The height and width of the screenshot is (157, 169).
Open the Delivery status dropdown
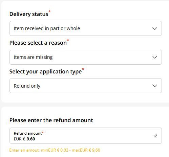86,28
